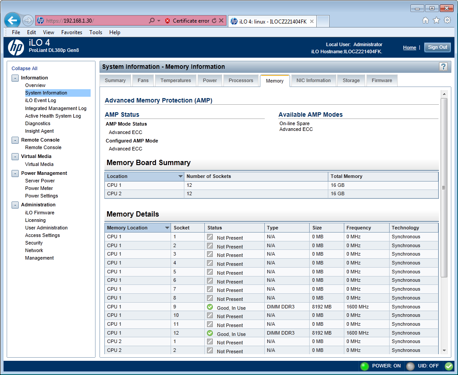Screen dimensions: 458x375
Task: Click Not Present icon for CPU 1 socket 5
Action: pyautogui.click(x=210, y=272)
